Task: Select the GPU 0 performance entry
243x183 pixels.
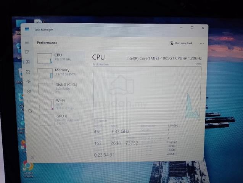Action: [62, 120]
